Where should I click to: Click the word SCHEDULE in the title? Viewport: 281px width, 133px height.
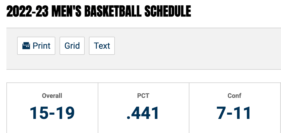[x=167, y=11]
